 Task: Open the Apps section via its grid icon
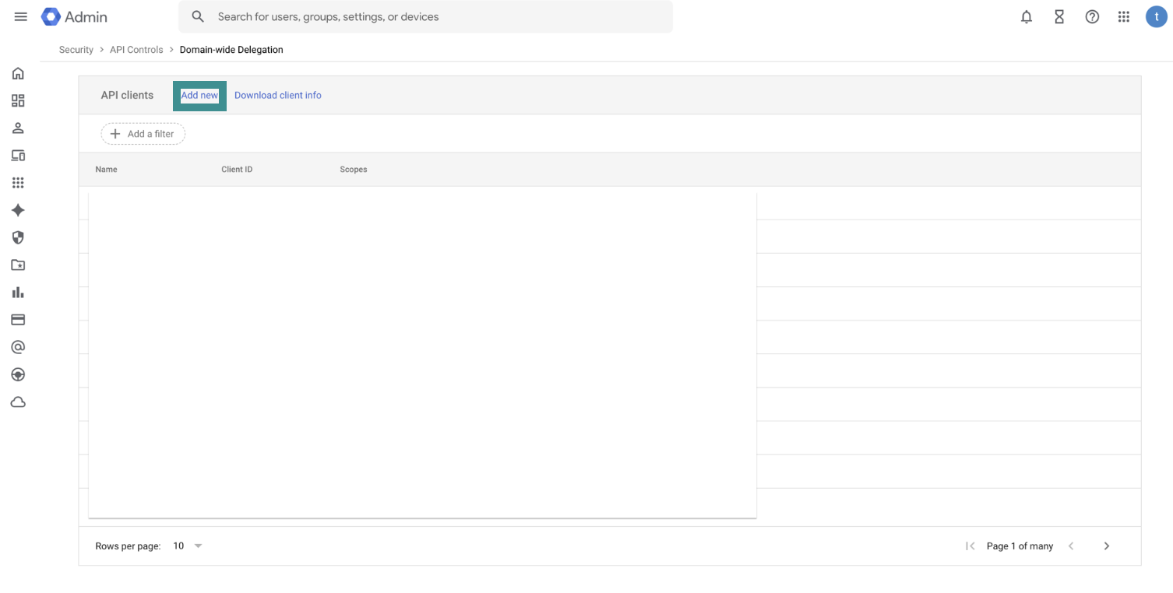[x=18, y=182]
